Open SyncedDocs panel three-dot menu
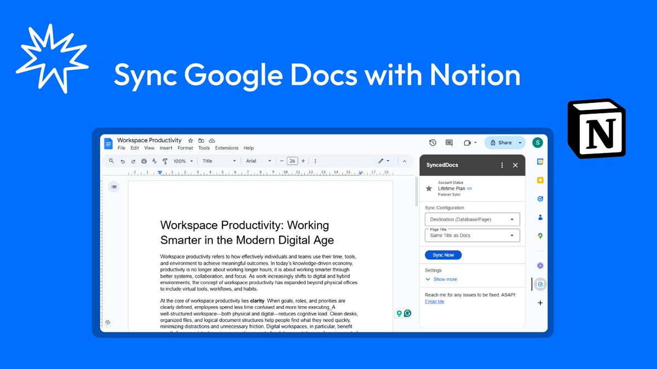Viewport: 657px width, 369px height. point(502,165)
